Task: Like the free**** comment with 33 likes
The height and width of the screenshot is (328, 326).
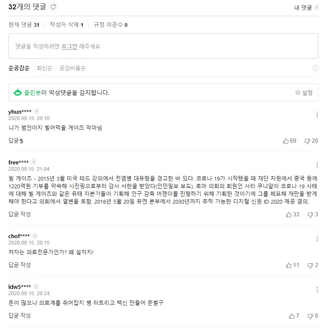Action: pyautogui.click(x=292, y=214)
